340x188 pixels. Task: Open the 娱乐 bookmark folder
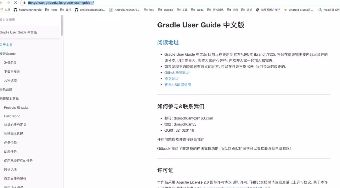(66, 10)
